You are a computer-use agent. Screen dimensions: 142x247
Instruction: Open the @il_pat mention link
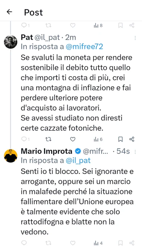[78, 161]
